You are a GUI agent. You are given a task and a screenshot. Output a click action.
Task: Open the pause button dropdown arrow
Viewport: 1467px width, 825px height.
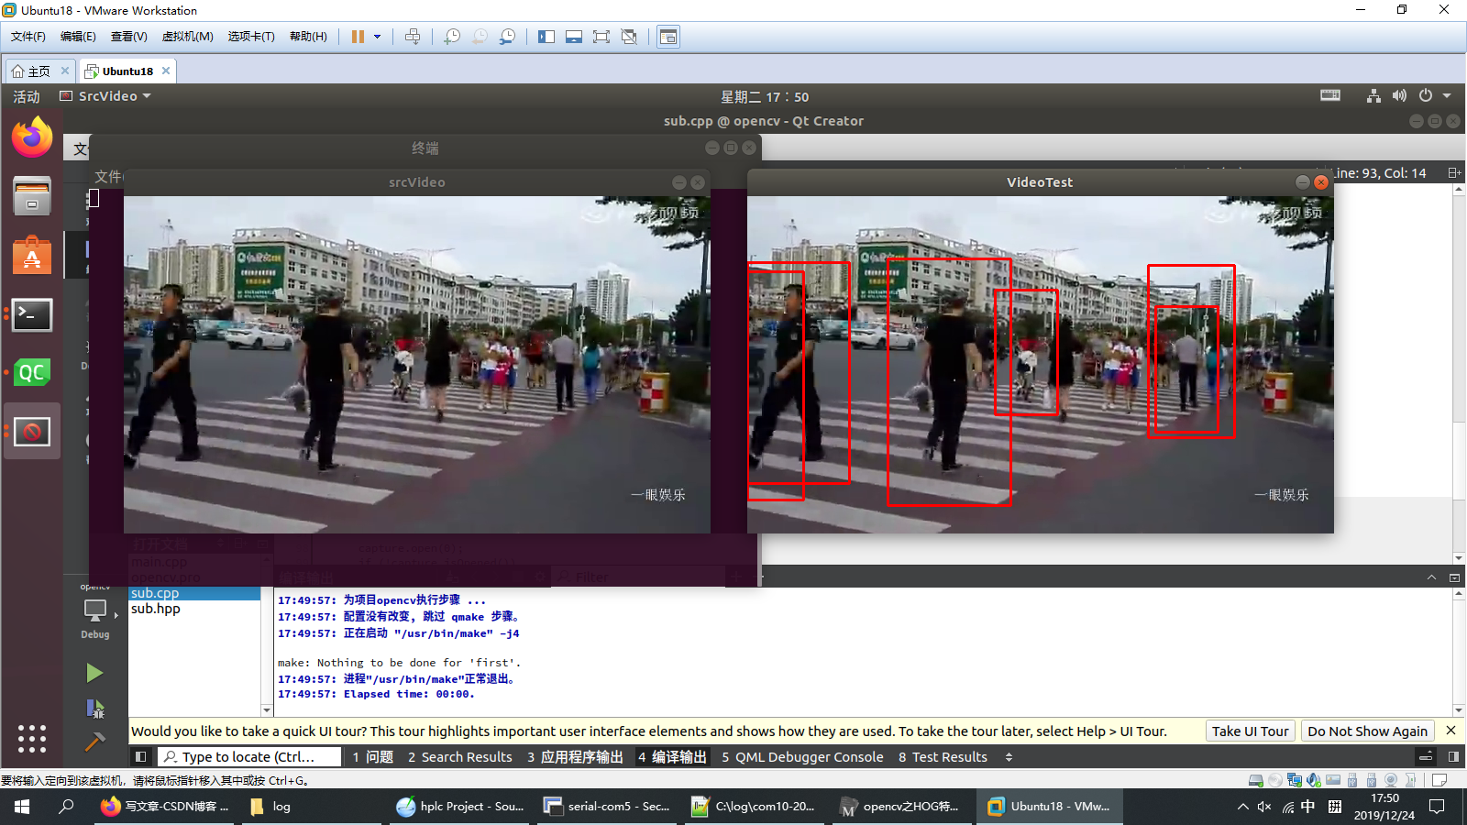click(x=378, y=37)
